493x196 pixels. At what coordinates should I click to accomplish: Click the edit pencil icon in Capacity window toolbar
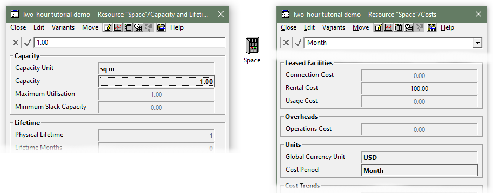(x=107, y=27)
